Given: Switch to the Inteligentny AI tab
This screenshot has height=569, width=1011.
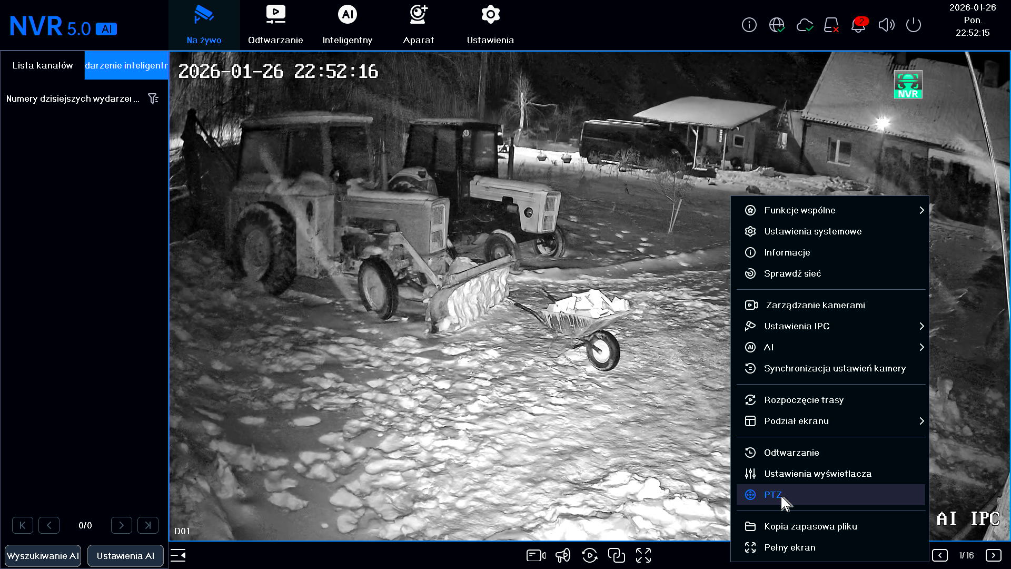Looking at the screenshot, I should [347, 25].
